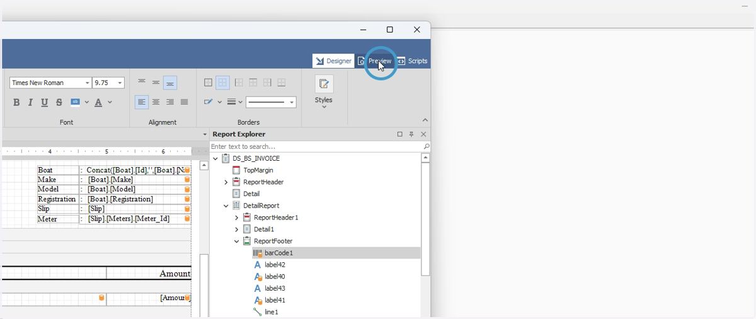
Task: Close the Report Explorer panel
Action: tap(423, 134)
